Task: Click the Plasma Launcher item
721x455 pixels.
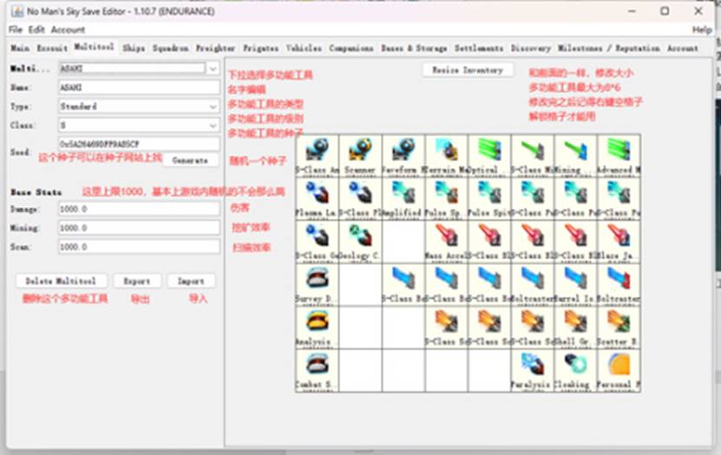Action: [x=318, y=198]
